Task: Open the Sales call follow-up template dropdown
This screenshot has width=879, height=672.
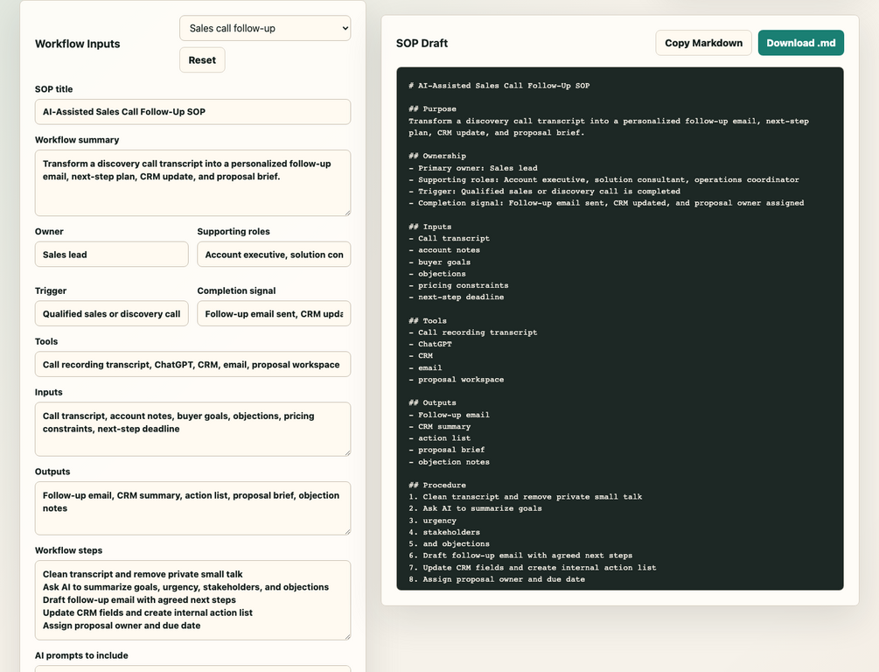Action: pyautogui.click(x=265, y=28)
